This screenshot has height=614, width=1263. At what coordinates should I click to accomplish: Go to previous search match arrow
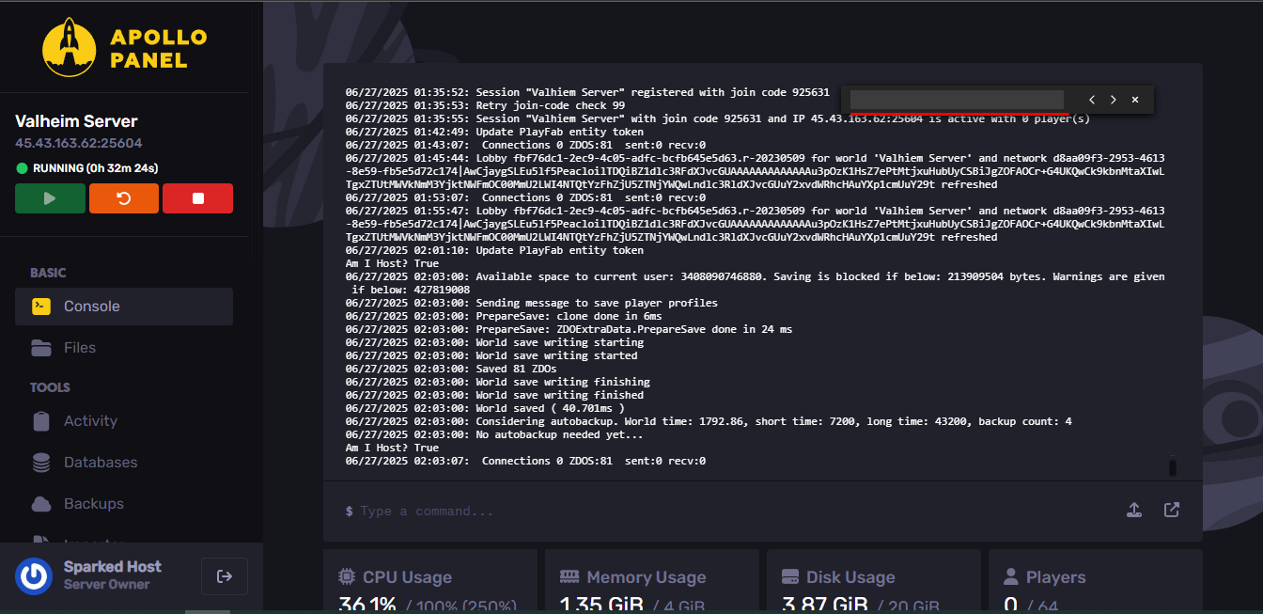pos(1092,100)
